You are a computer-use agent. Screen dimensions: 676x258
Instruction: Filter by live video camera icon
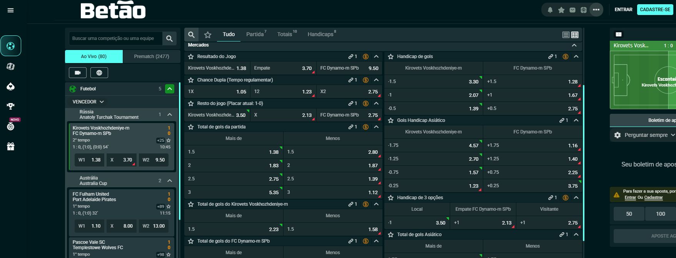[x=78, y=73]
